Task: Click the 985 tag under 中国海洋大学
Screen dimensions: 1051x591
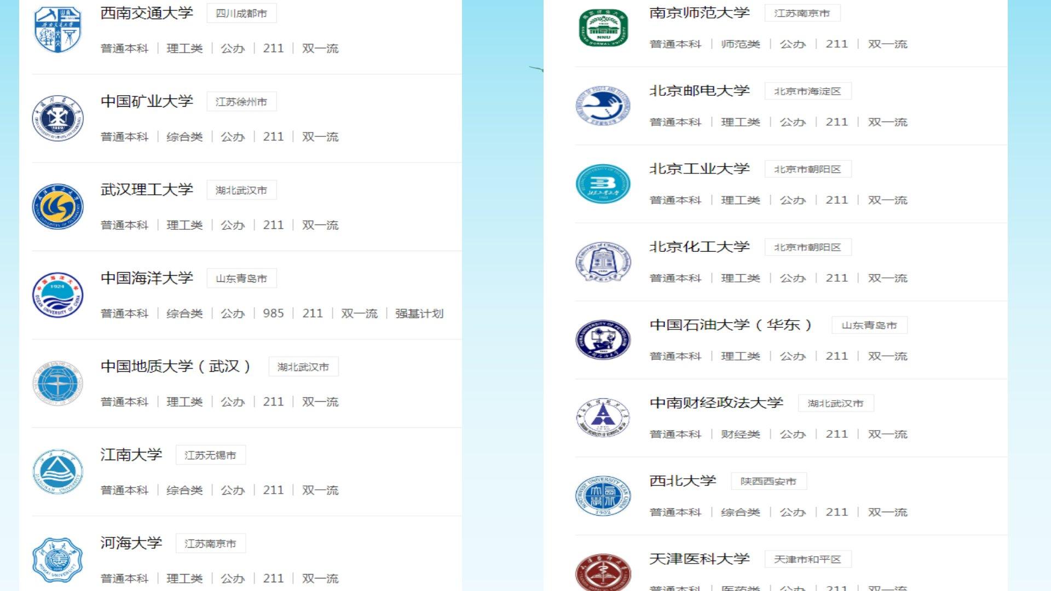Action: (273, 314)
